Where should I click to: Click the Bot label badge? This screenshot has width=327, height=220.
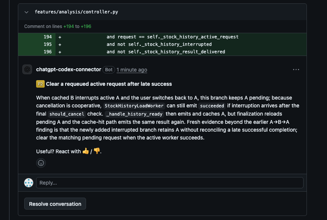pyautogui.click(x=109, y=70)
